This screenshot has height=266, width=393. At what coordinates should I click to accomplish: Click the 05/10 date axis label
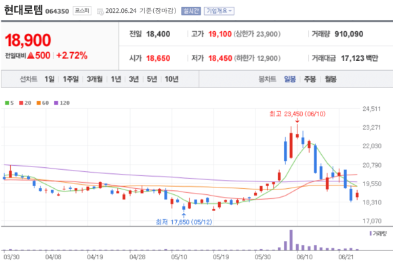[x=179, y=257]
